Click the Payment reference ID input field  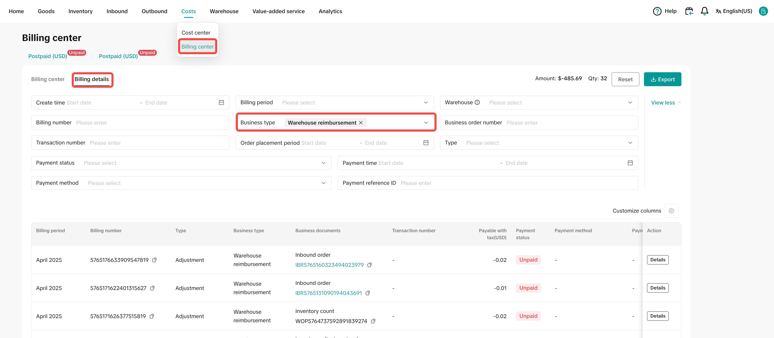(x=517, y=183)
